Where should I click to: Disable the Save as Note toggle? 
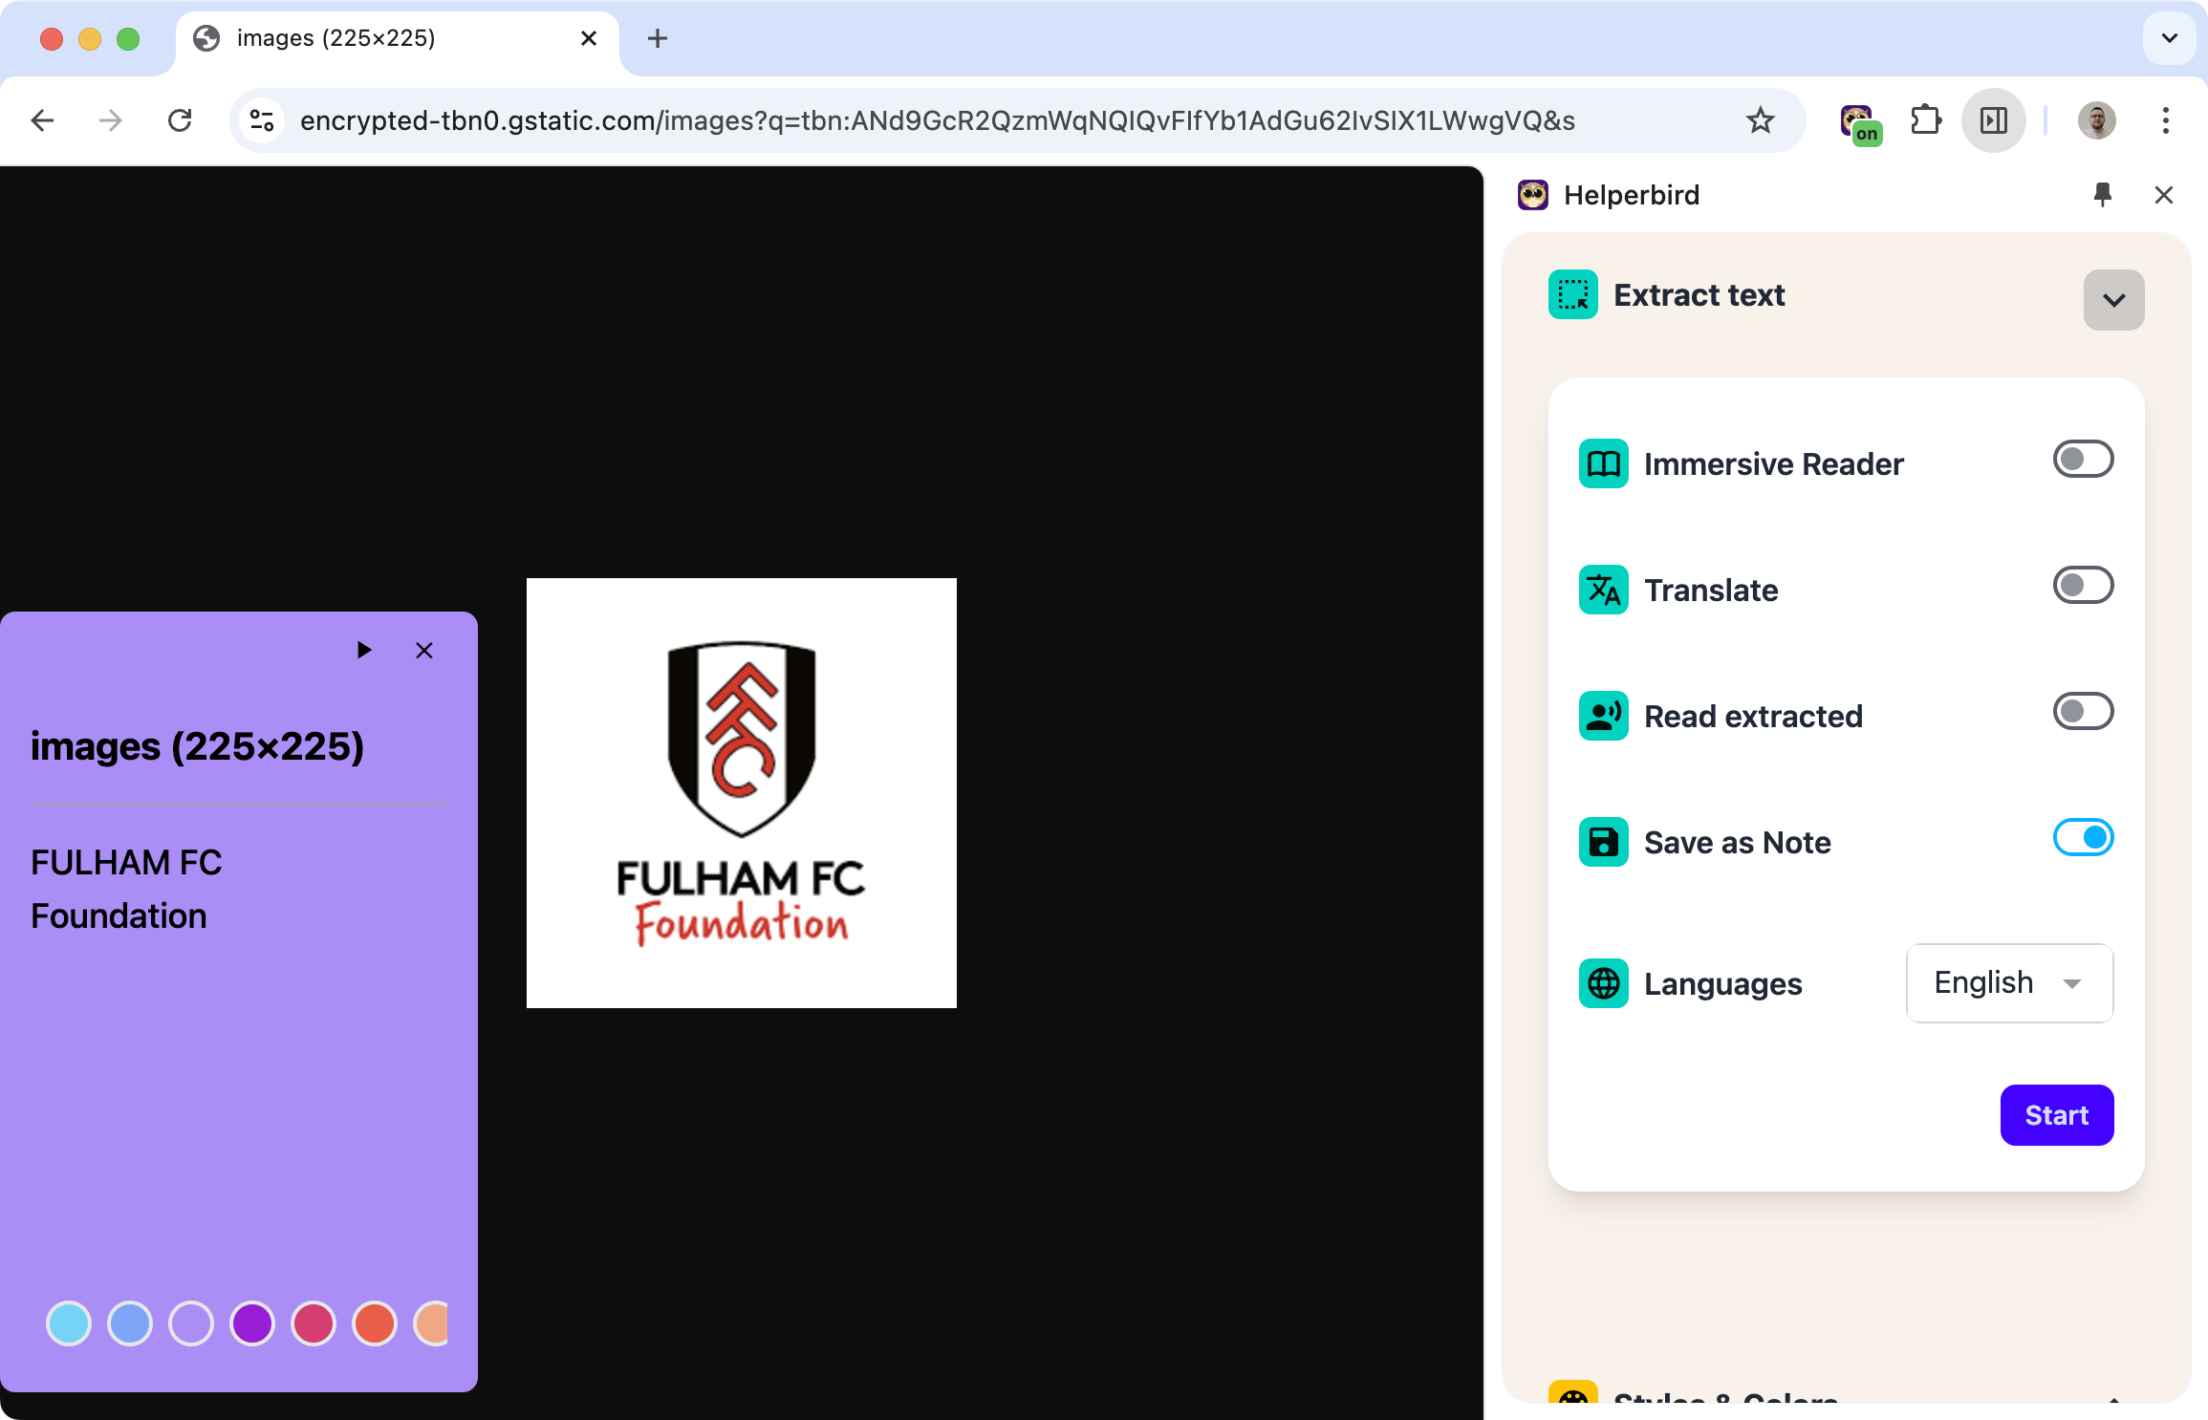(x=2082, y=838)
